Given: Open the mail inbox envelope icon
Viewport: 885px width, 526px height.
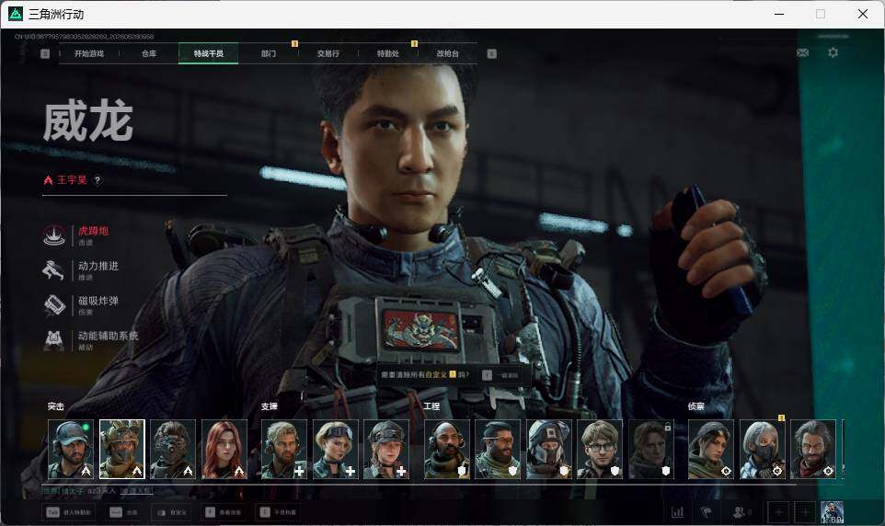Looking at the screenshot, I should coord(802,52).
